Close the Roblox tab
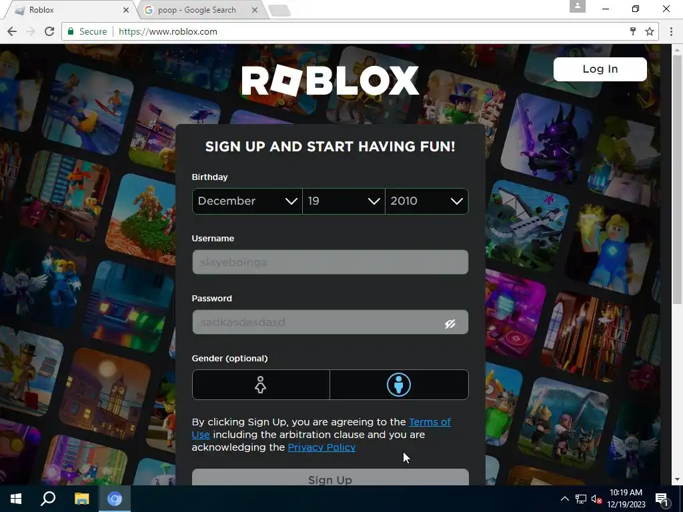Image resolution: width=683 pixels, height=512 pixels. [126, 10]
